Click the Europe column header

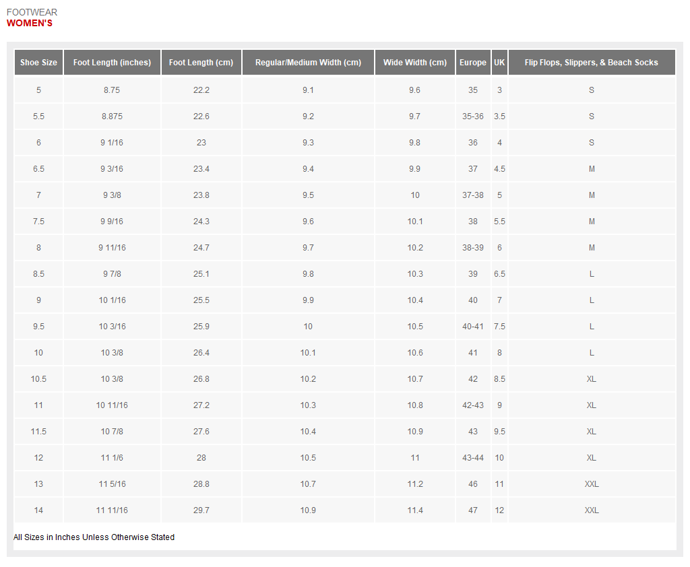click(x=472, y=63)
